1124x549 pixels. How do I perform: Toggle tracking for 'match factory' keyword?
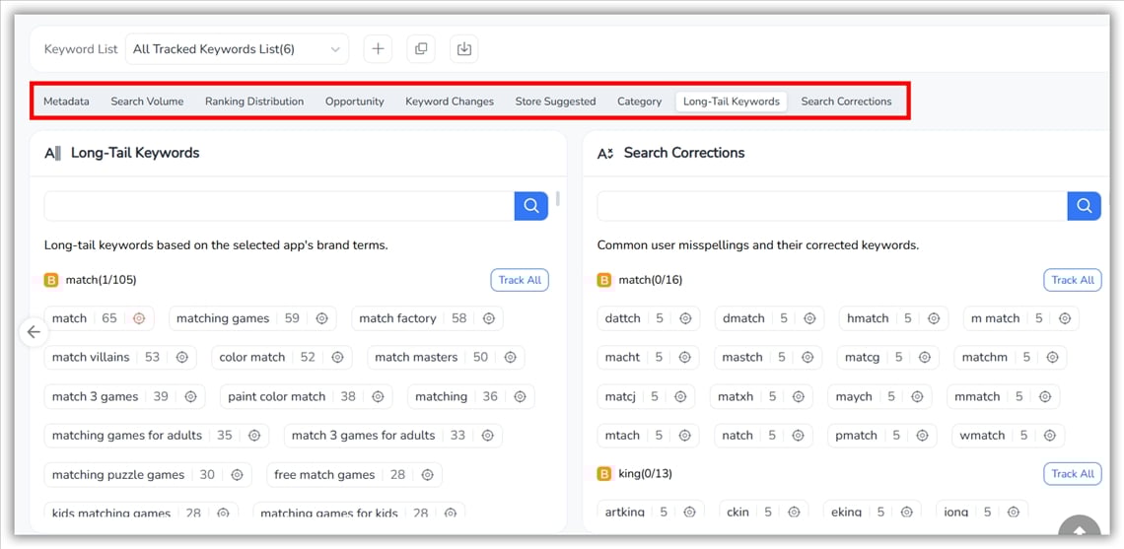click(489, 318)
